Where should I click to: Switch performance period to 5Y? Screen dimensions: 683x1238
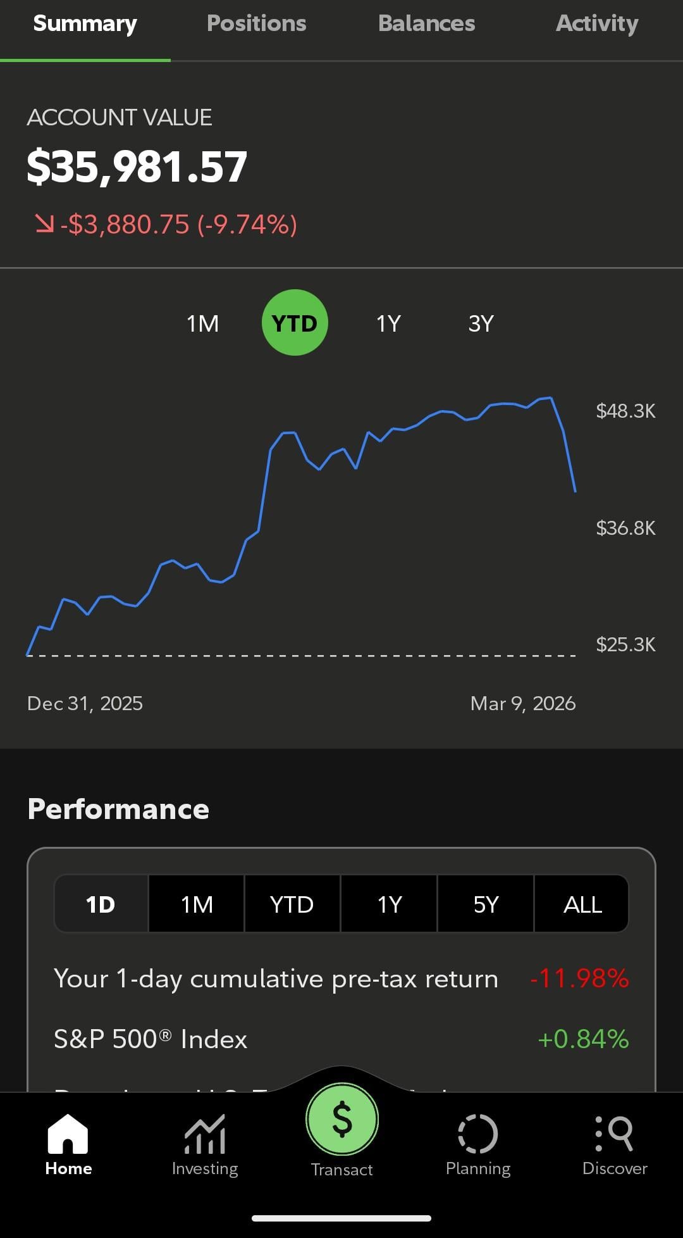pos(486,904)
